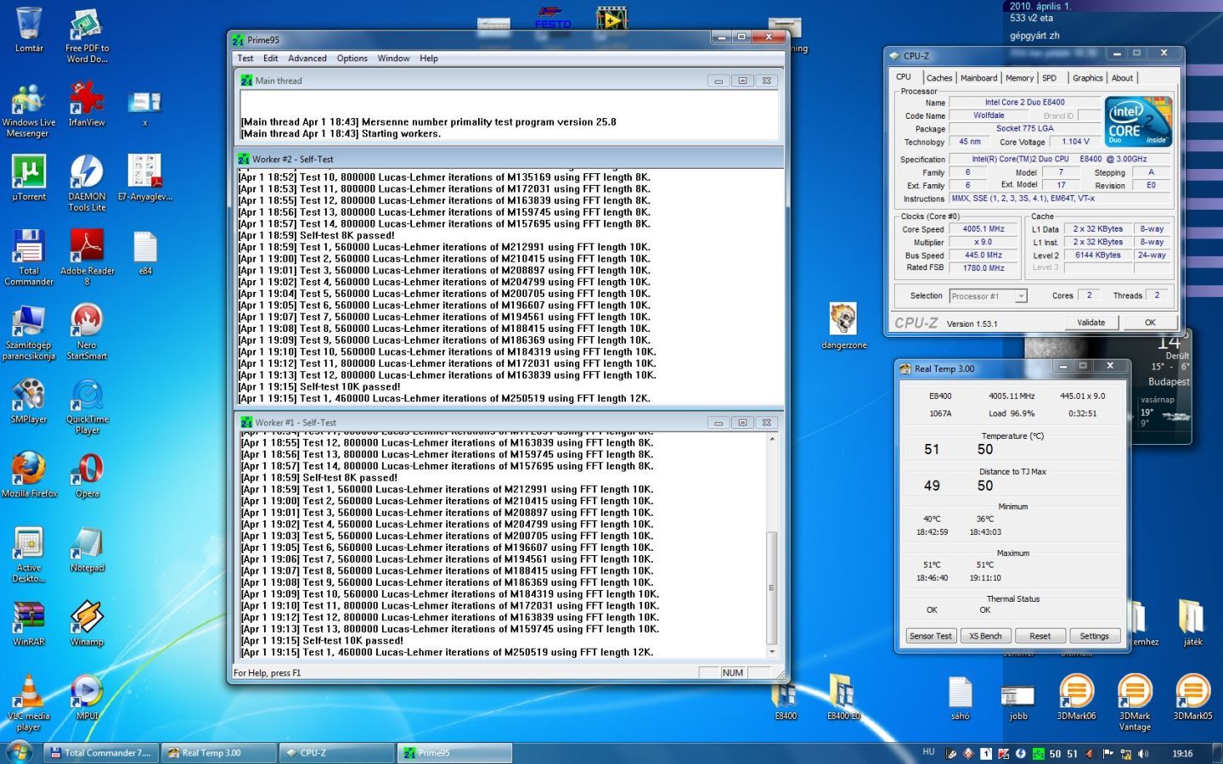Open Real Temp Settings button
The image size is (1223, 764).
(1094, 636)
